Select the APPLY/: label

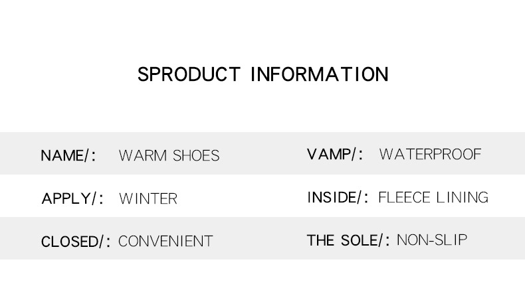[x=72, y=198]
